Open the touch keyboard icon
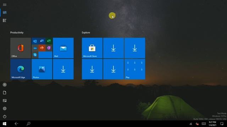227x127 pixels. pos(204,124)
